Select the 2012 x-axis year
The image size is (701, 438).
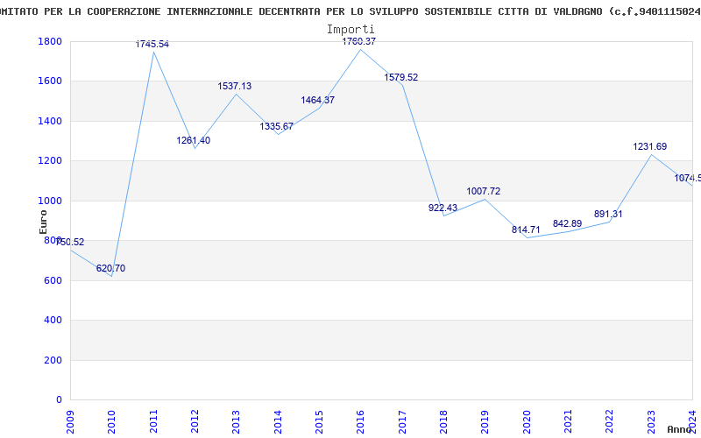pyautogui.click(x=195, y=421)
